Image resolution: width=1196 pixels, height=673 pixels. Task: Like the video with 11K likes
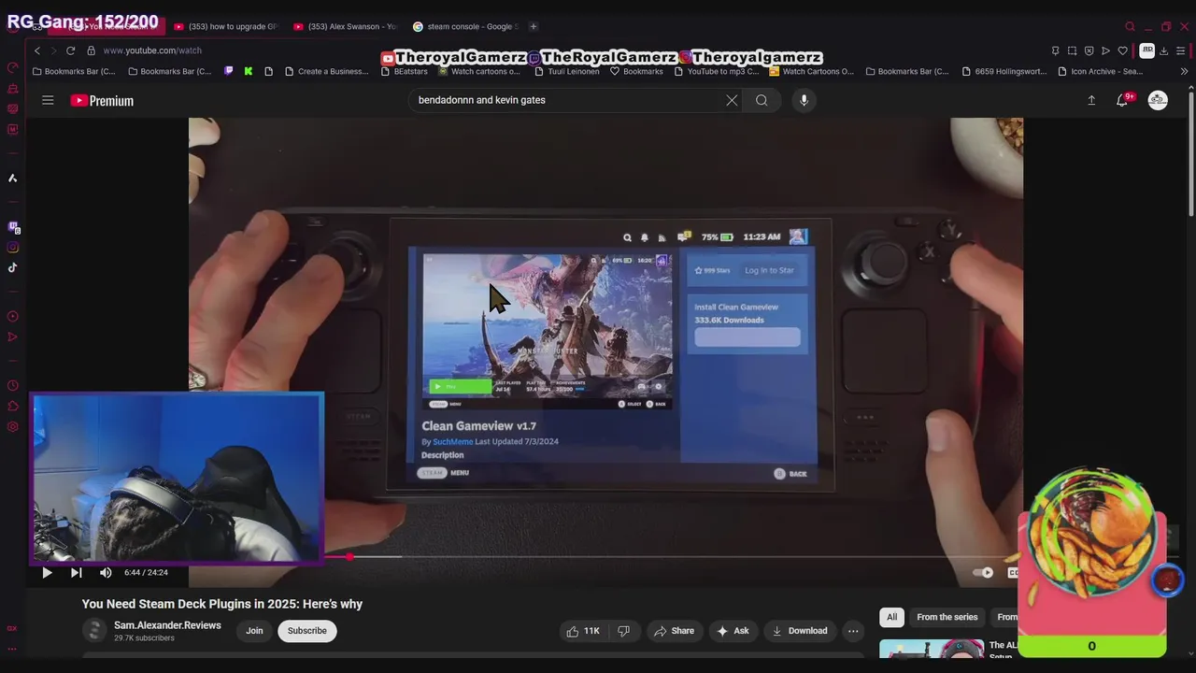582,631
